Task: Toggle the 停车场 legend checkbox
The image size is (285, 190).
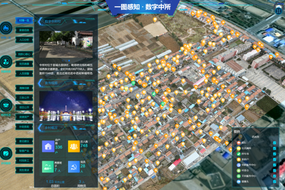Action: [275, 154]
